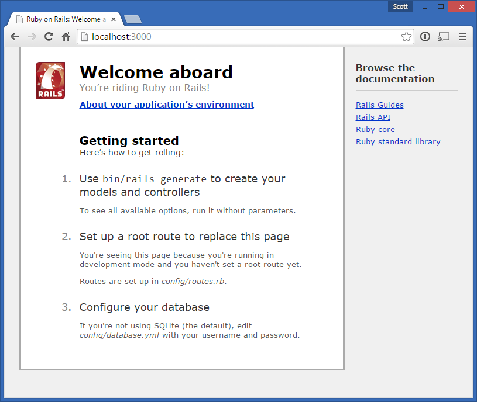The width and height of the screenshot is (477, 402).
Task: Click the Welcome aboard heading
Action: [156, 72]
